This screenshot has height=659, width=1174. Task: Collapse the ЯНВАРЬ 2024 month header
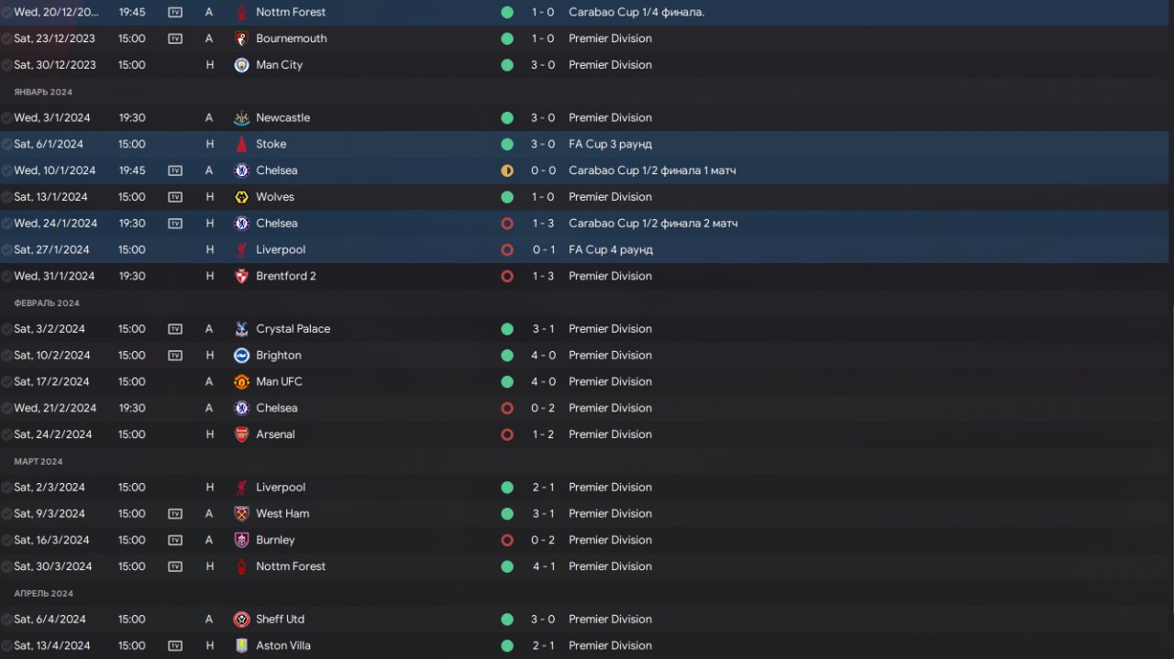(43, 92)
